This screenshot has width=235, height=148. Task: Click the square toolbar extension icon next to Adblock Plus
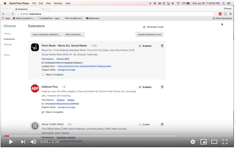(225, 14)
